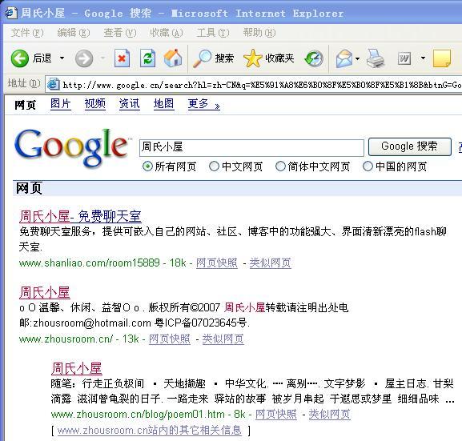Click the Refresh page icon
Screen dimensions: 462x441
(x=147, y=58)
